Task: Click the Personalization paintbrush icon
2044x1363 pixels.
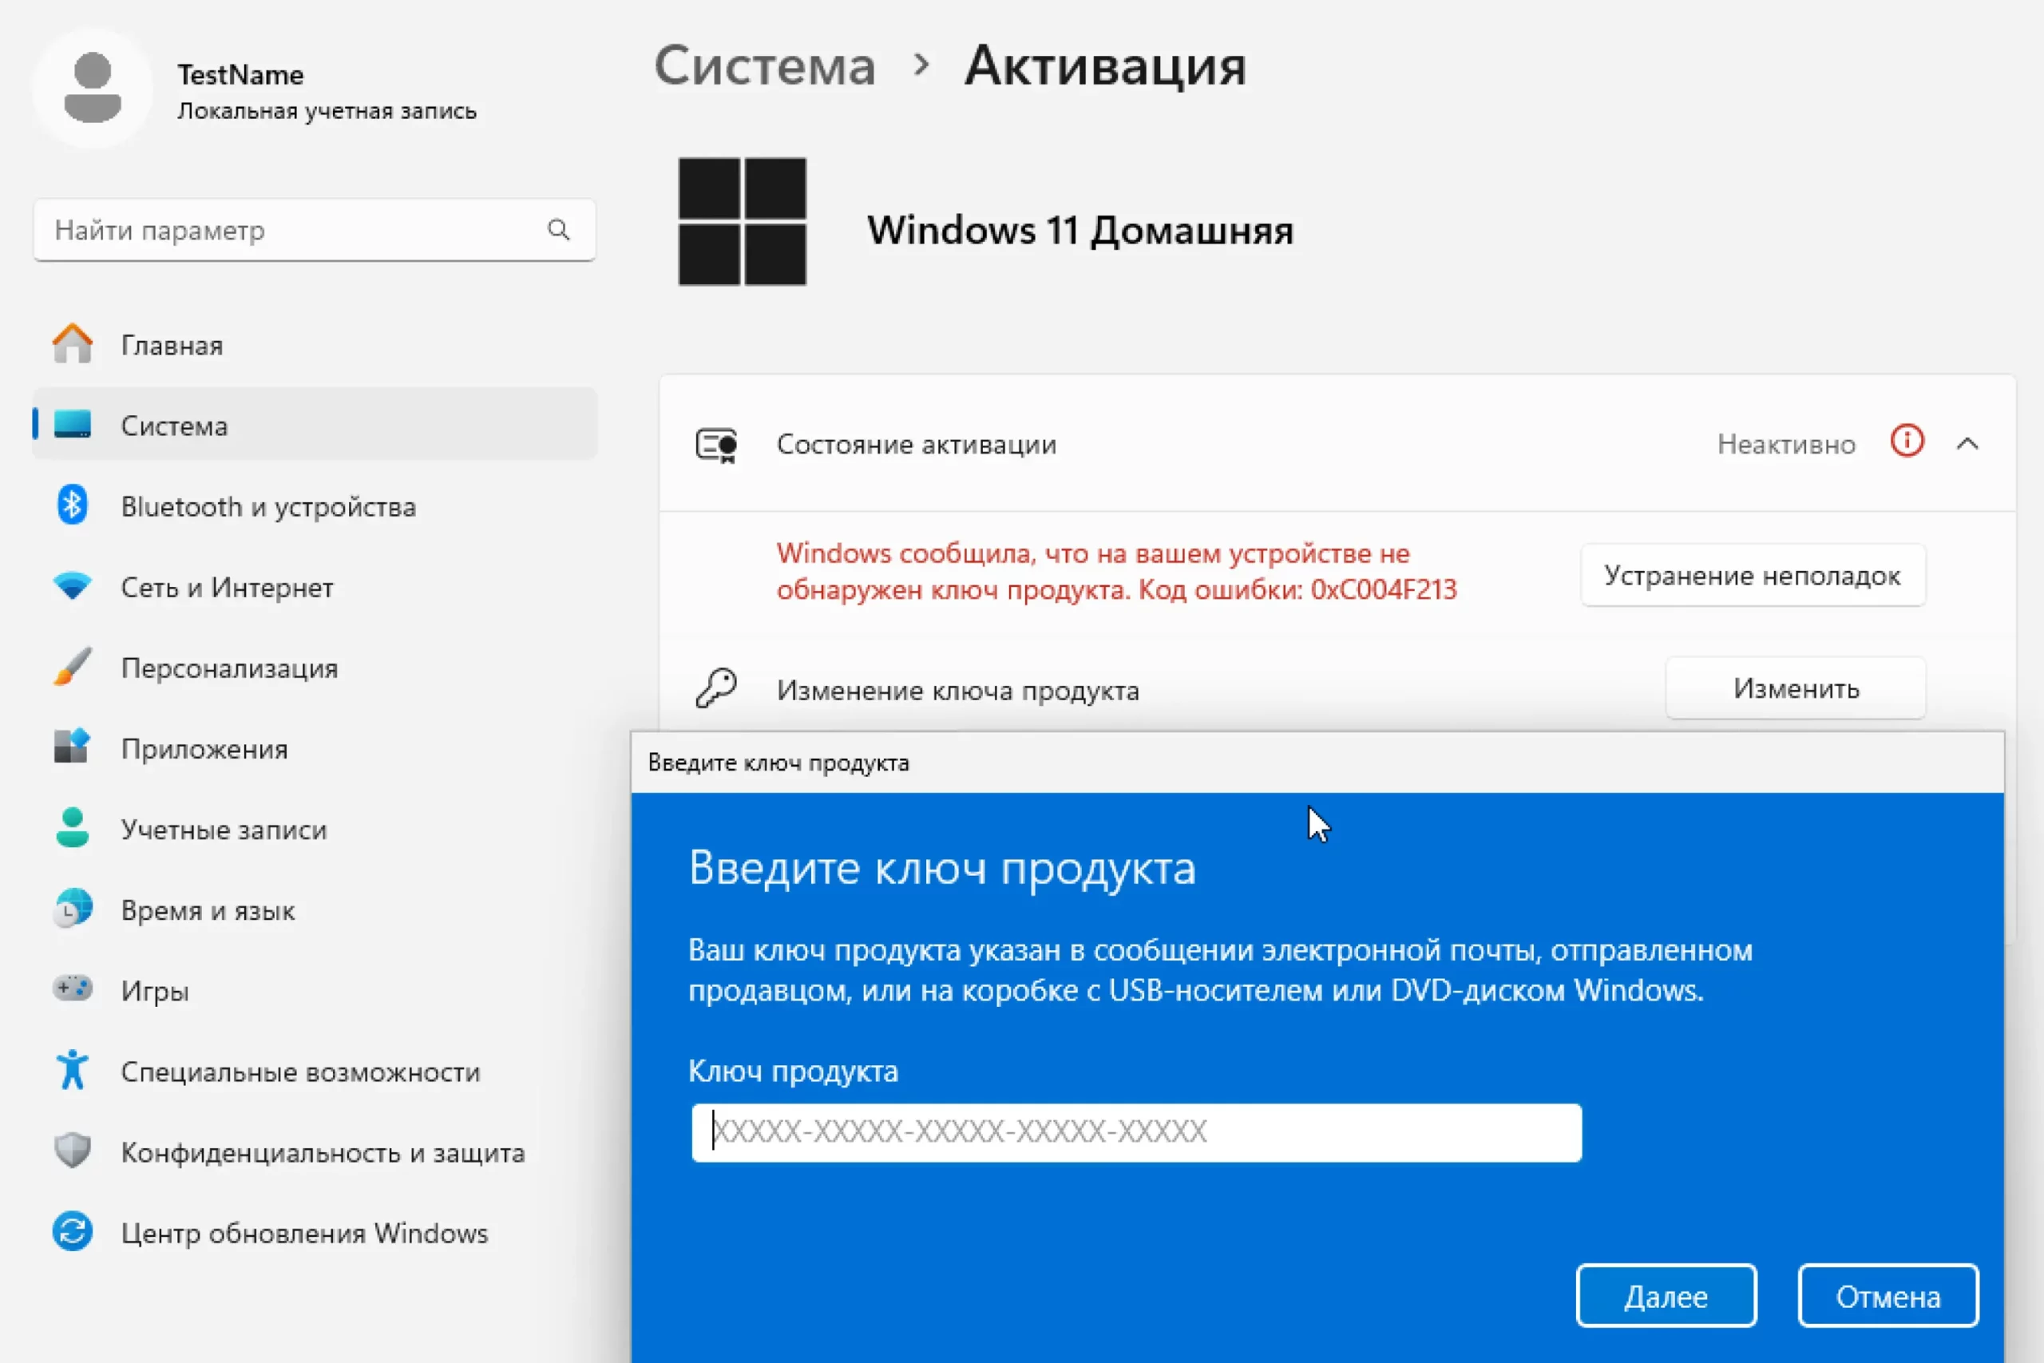Action: click(x=72, y=667)
